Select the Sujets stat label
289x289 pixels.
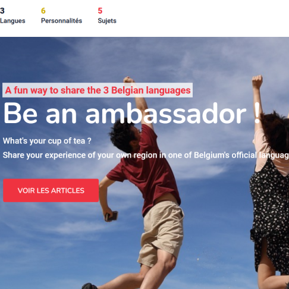[x=107, y=21]
